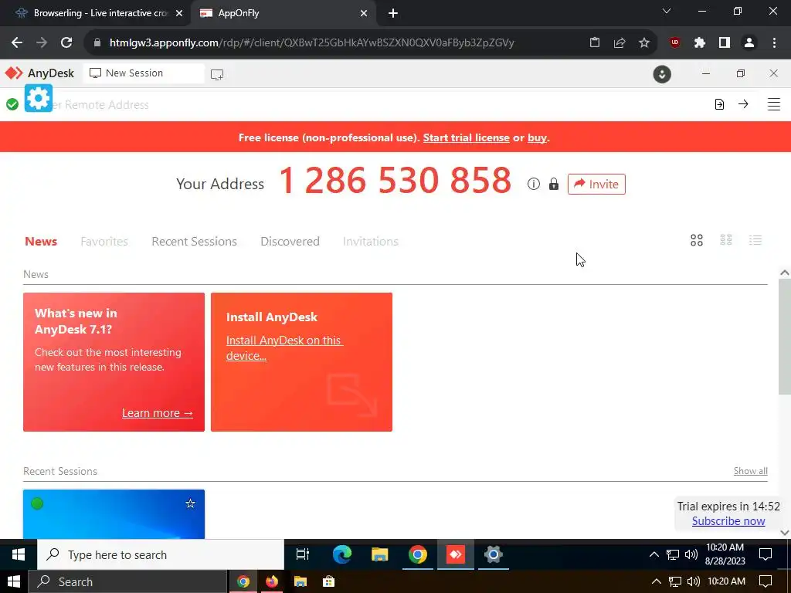791x593 pixels.
Task: Open remote notification center icon
Action: pyautogui.click(x=766, y=554)
